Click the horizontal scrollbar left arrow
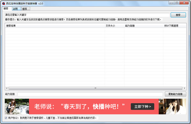This screenshot has height=124, width=191. (7, 88)
